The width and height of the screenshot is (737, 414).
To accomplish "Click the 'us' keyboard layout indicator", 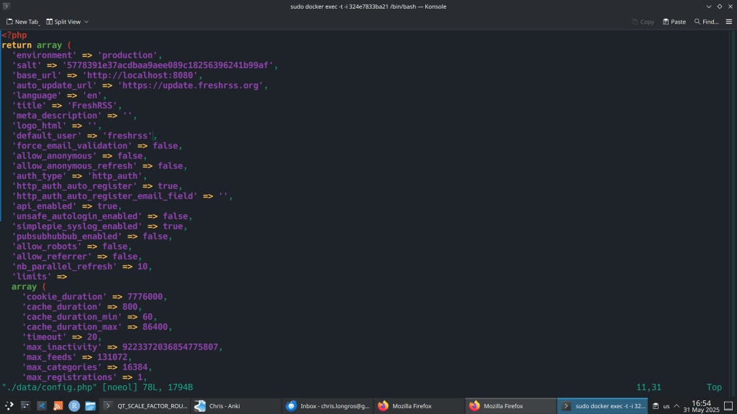I will pyautogui.click(x=666, y=406).
